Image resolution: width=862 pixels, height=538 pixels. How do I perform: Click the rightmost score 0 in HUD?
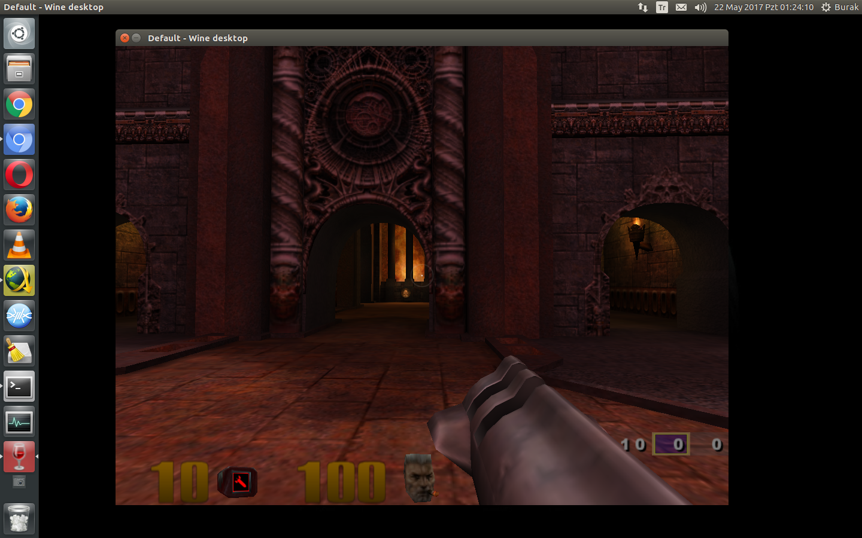click(717, 445)
